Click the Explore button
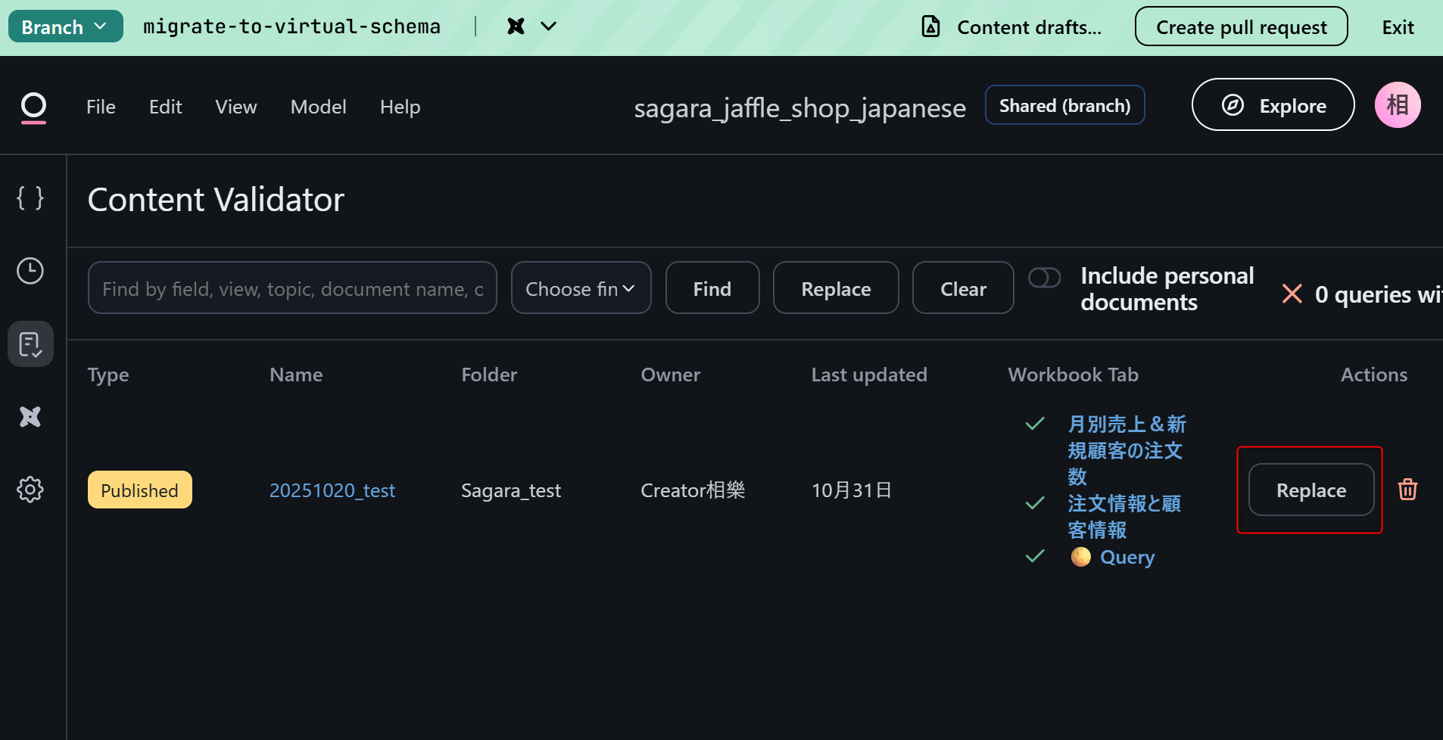Image resolution: width=1443 pixels, height=740 pixels. coord(1273,105)
